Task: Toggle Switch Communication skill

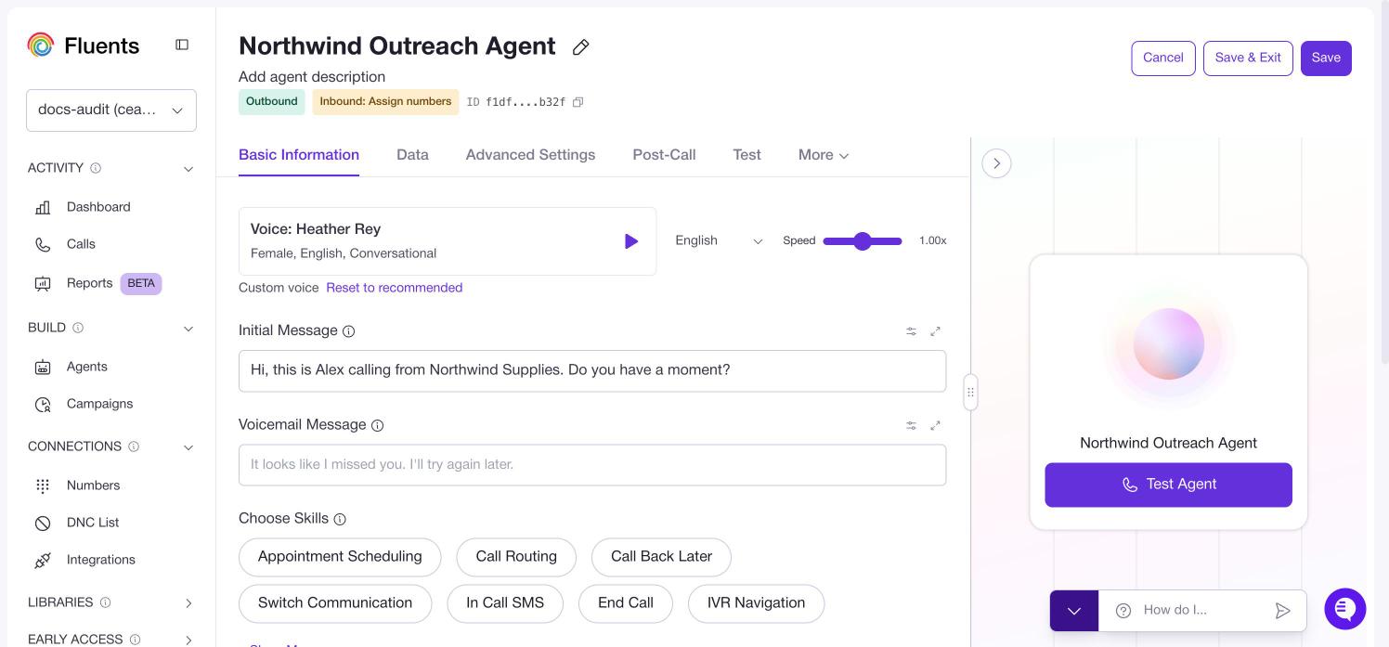Action: coord(335,603)
